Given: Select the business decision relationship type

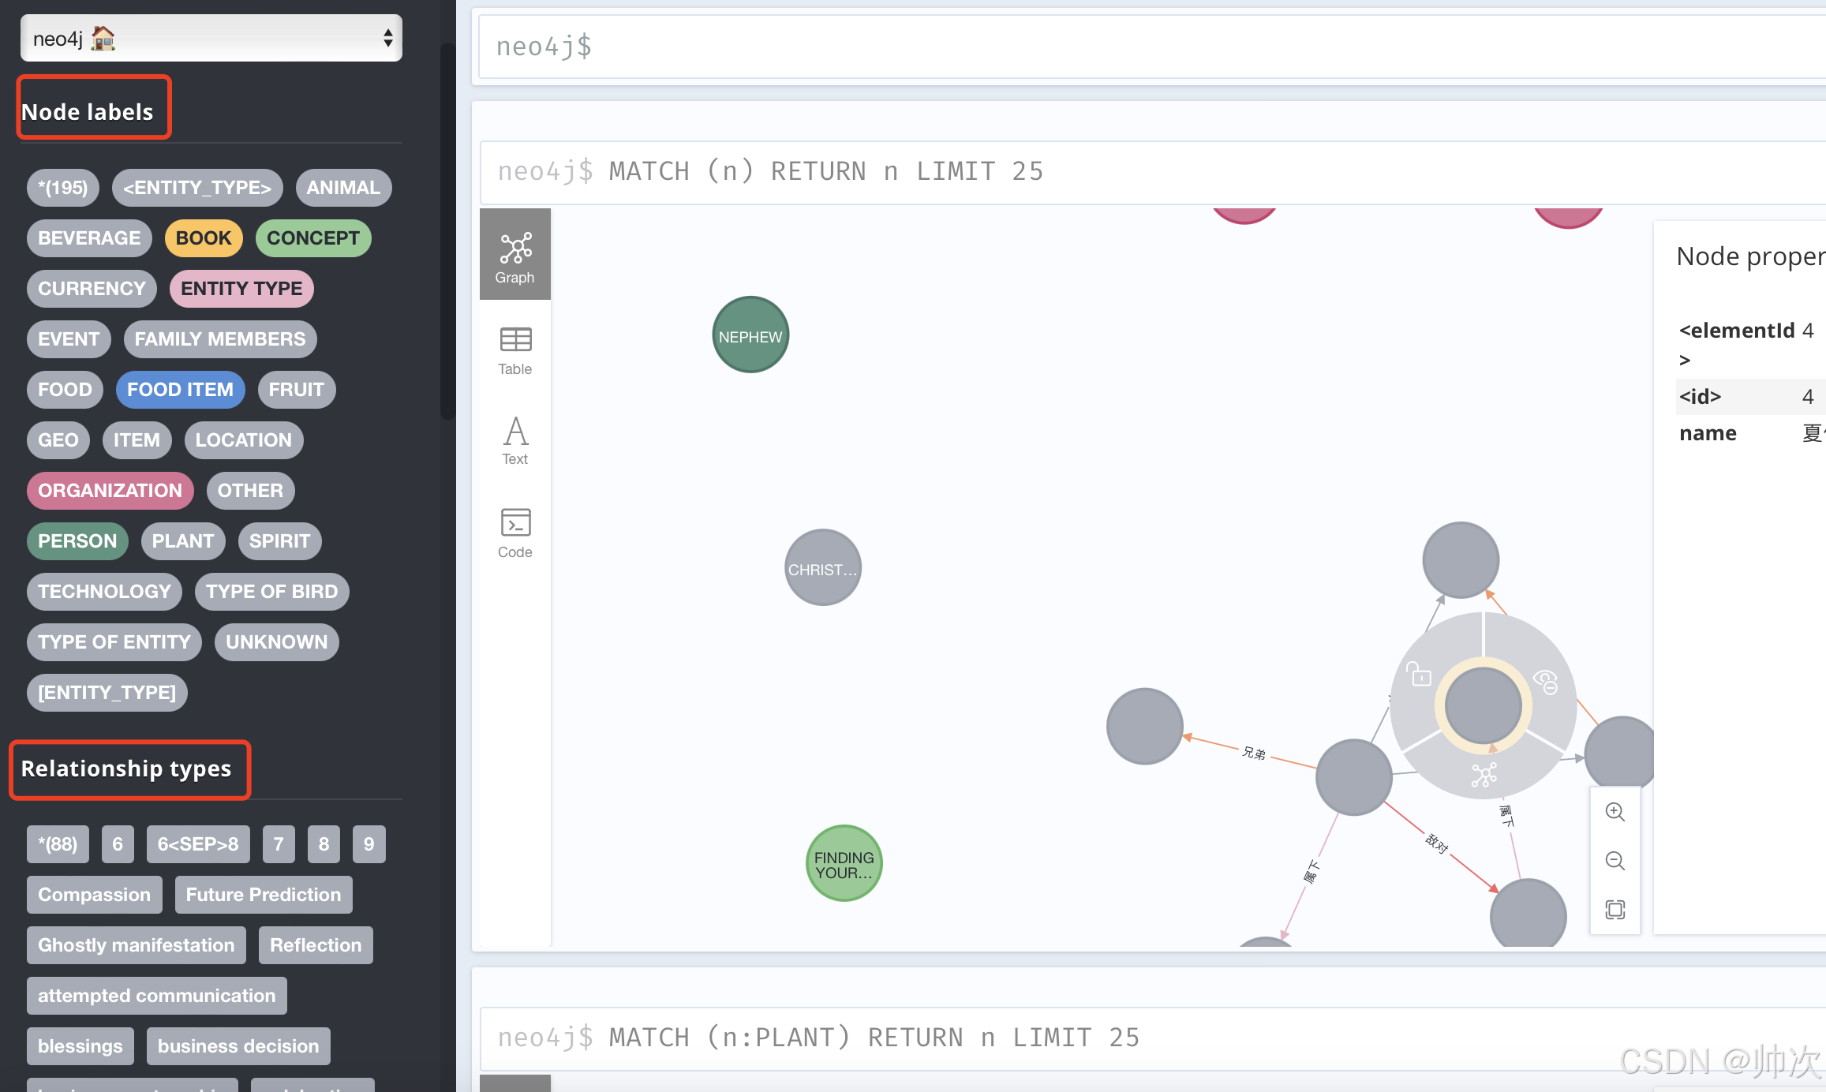Looking at the screenshot, I should coord(238,1046).
